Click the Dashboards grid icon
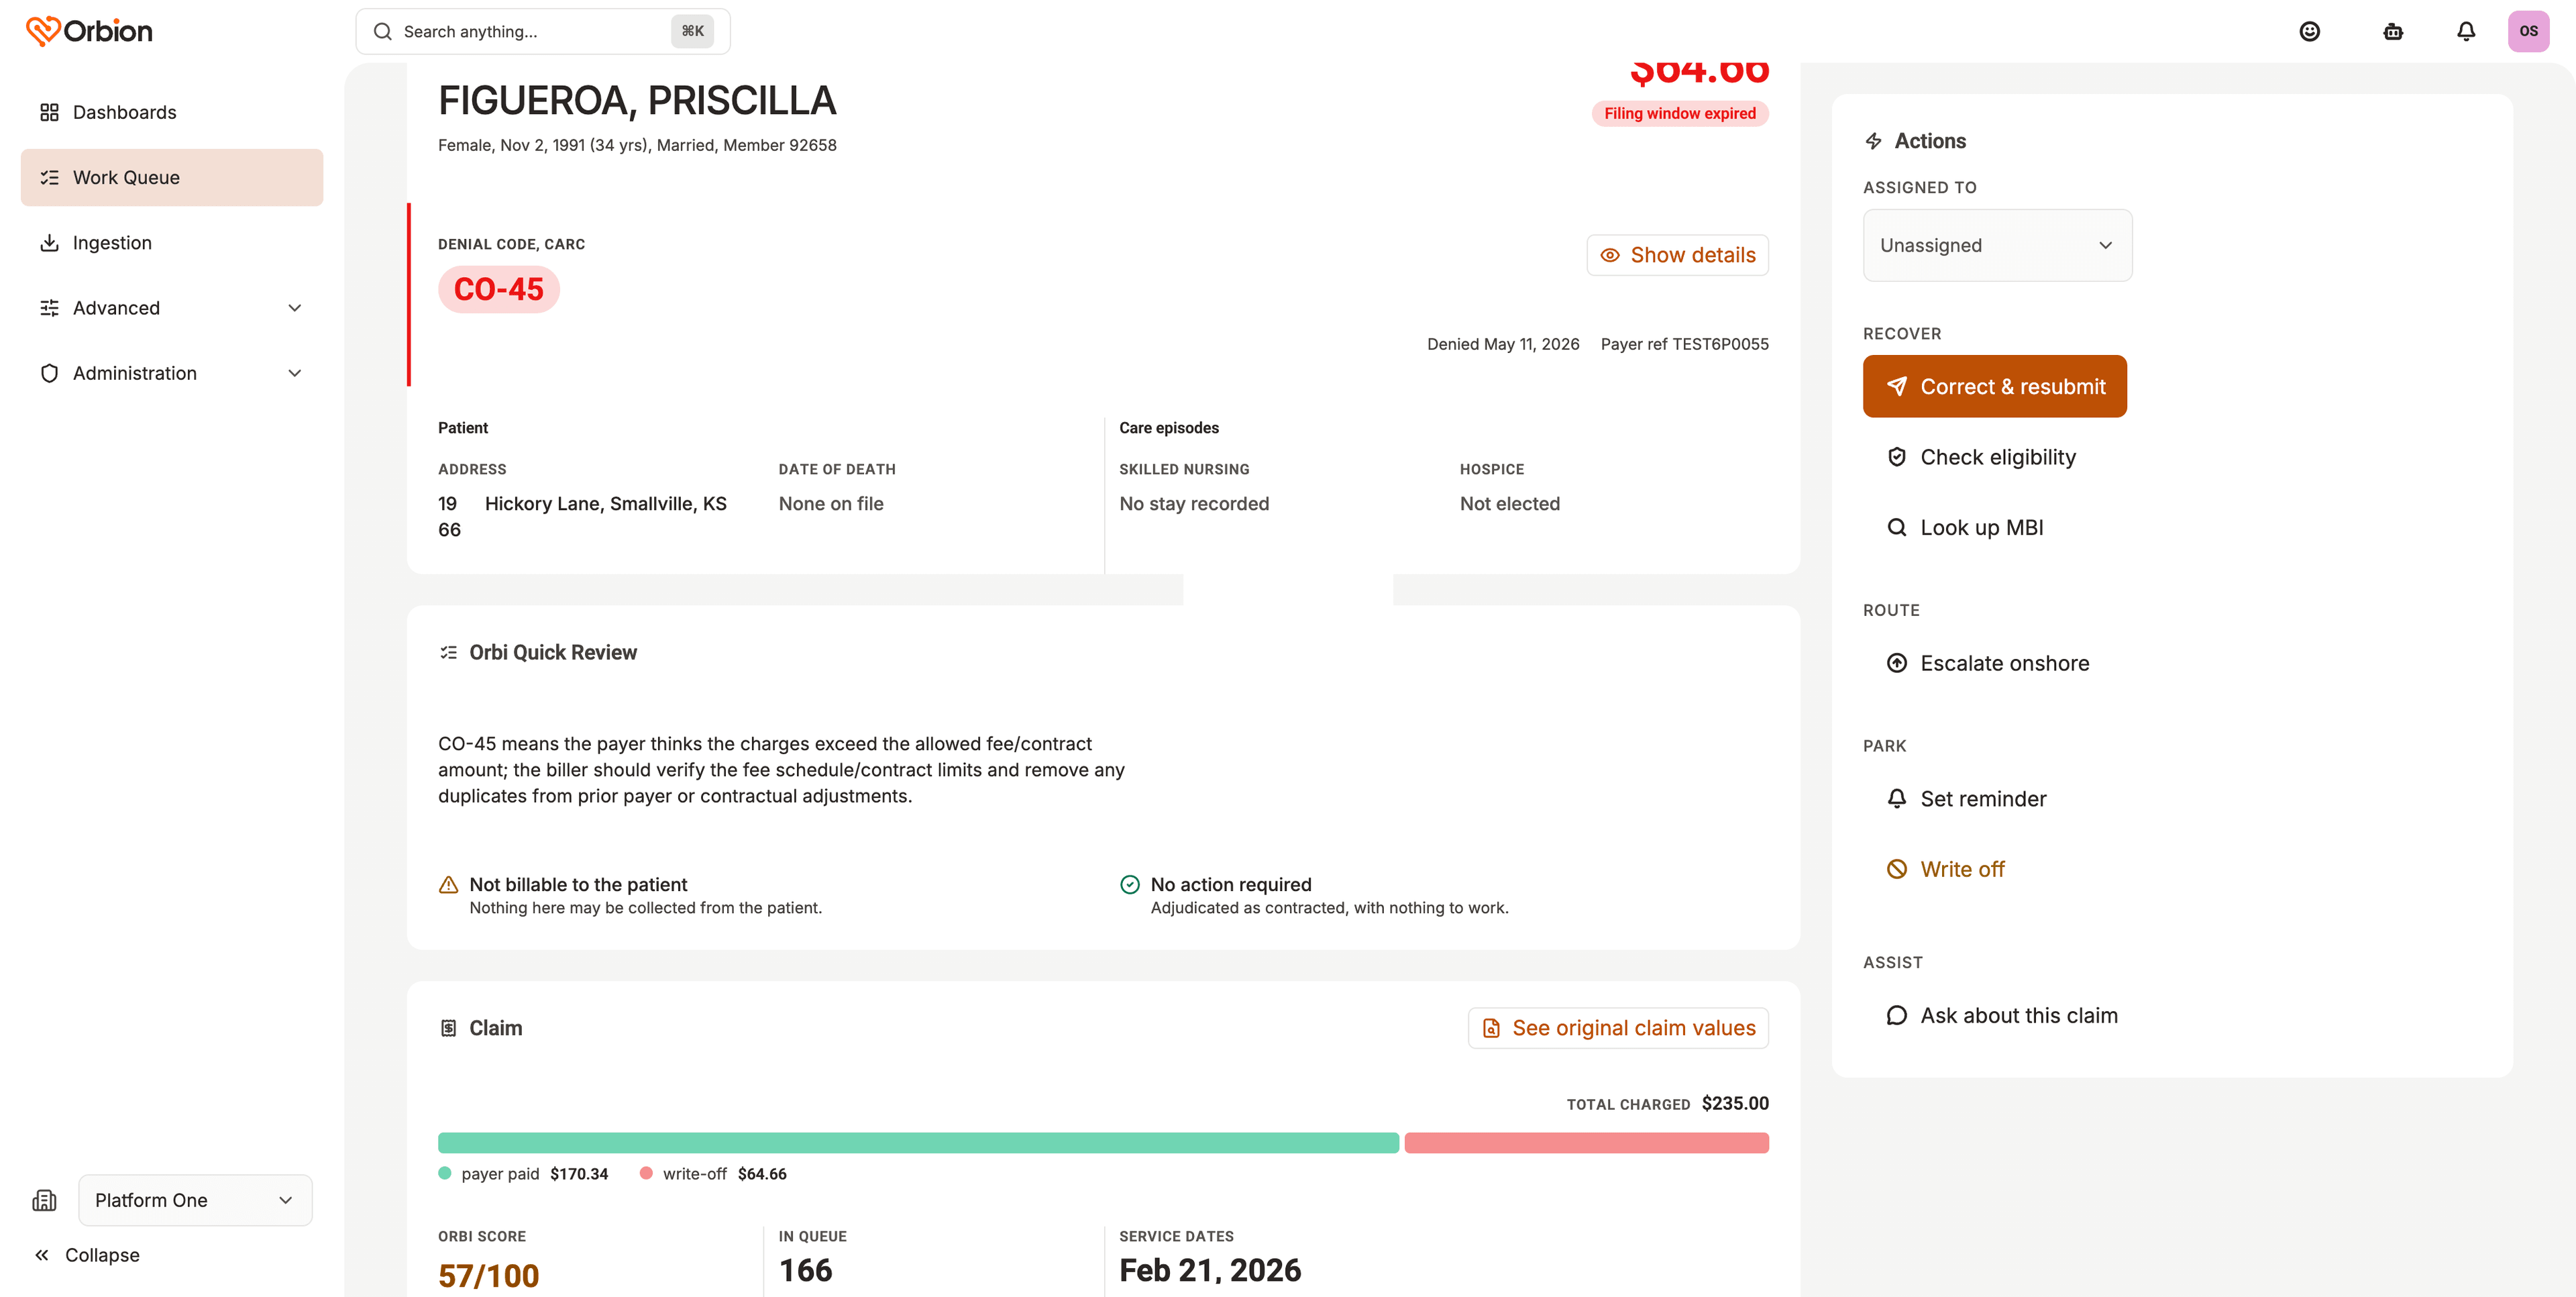Viewport: 2576px width, 1297px height. coord(49,112)
